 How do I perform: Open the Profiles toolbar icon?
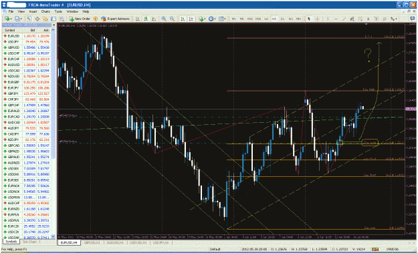(18, 19)
